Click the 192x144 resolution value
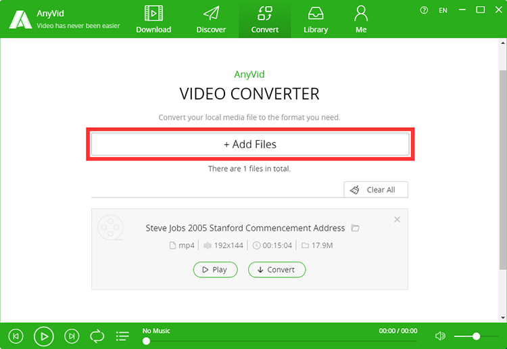 228,246
